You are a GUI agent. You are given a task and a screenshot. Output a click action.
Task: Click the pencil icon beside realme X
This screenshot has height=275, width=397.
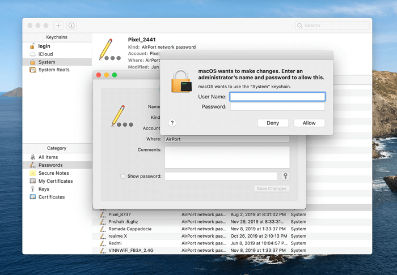click(x=102, y=236)
